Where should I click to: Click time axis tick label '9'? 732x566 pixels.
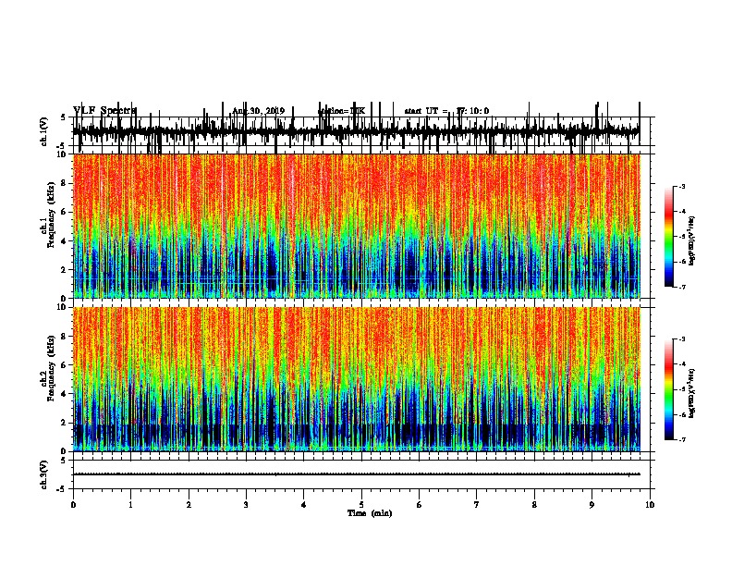point(592,505)
